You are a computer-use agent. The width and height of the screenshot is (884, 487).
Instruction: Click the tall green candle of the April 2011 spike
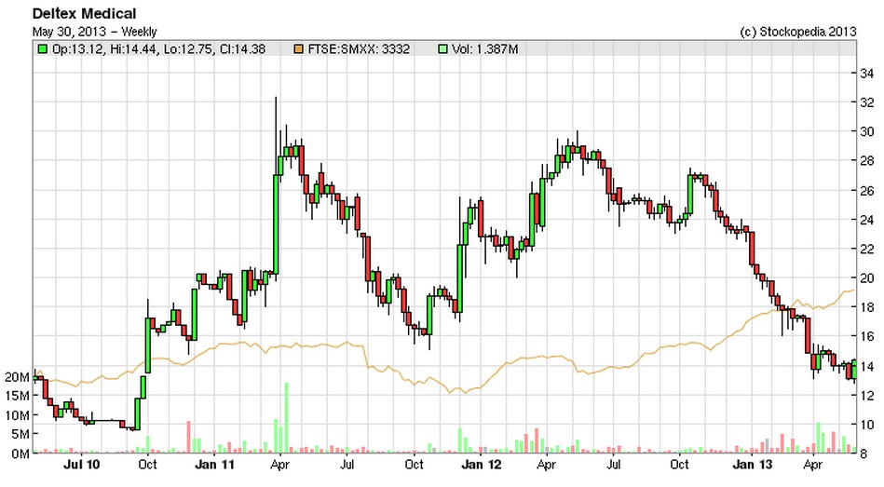click(x=276, y=224)
